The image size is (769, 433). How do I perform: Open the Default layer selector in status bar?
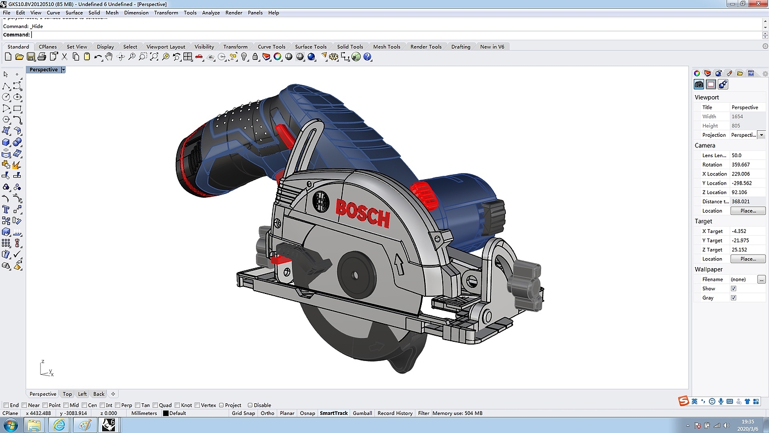pyautogui.click(x=177, y=413)
